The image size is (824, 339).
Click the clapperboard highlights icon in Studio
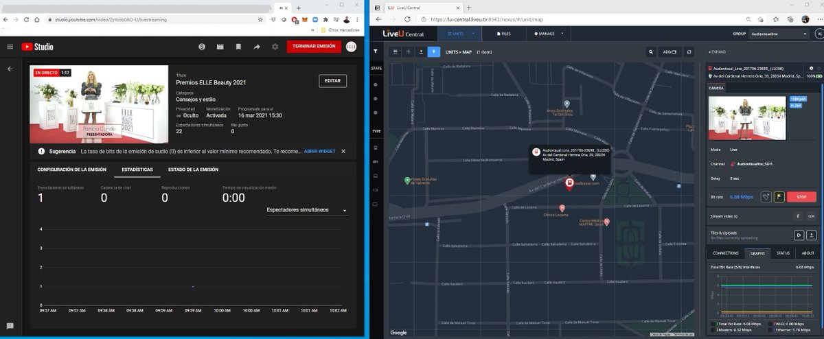coord(220,47)
